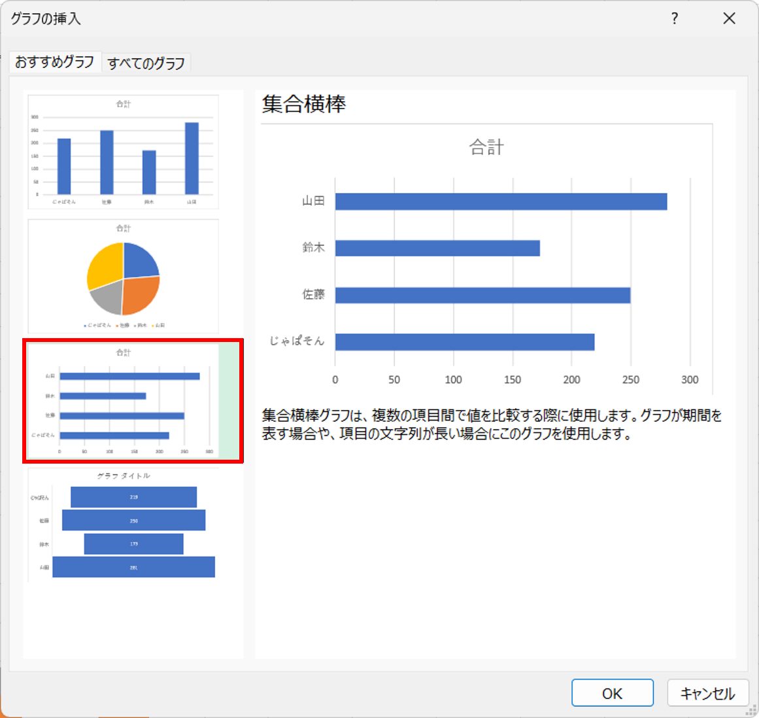
Task: Click the 山田 axis label in preview
Action: point(313,201)
